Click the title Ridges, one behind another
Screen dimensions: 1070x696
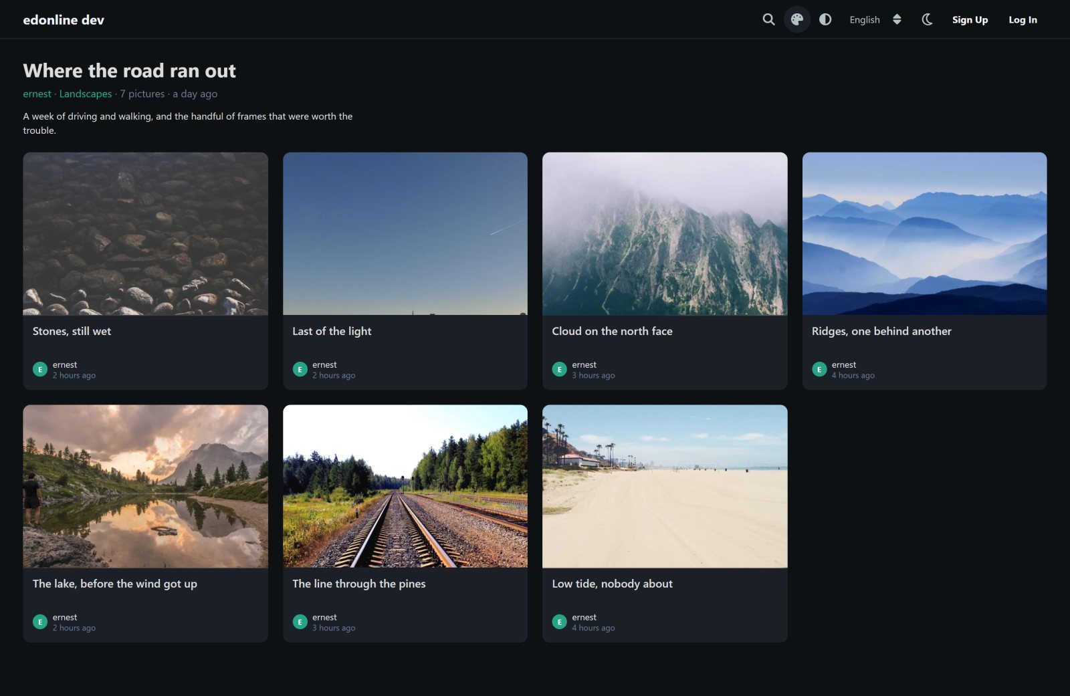(x=881, y=331)
